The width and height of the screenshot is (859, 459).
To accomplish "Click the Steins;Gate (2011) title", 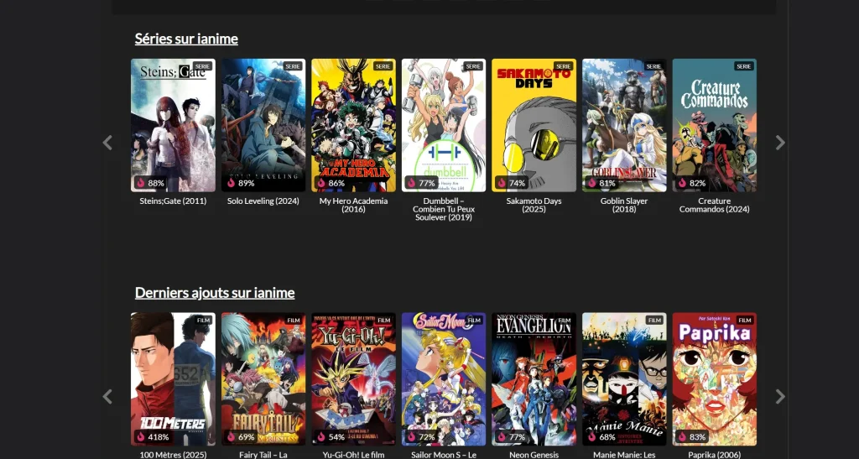I will coord(173,201).
